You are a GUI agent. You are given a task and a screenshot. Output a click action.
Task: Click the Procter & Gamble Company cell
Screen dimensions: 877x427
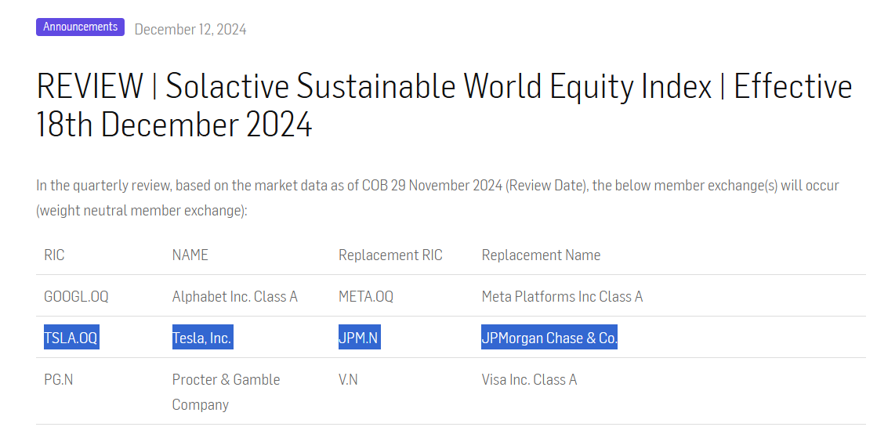[226, 392]
